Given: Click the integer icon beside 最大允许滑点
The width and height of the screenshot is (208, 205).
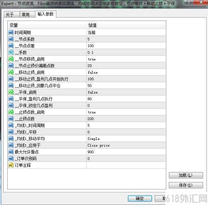Looking at the screenshot, I should point(11,152).
